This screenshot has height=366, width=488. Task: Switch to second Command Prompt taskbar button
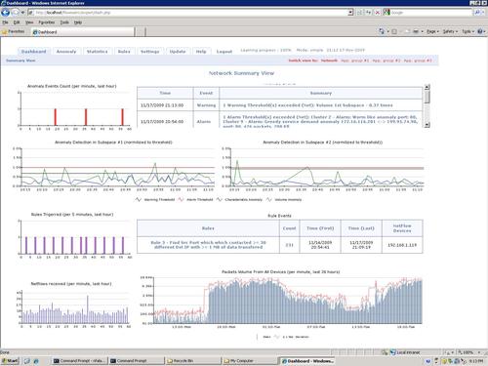tap(137, 361)
